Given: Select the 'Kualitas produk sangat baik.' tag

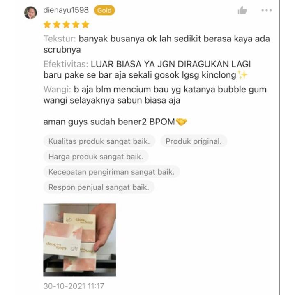Looking at the screenshot, I should coord(99,141).
